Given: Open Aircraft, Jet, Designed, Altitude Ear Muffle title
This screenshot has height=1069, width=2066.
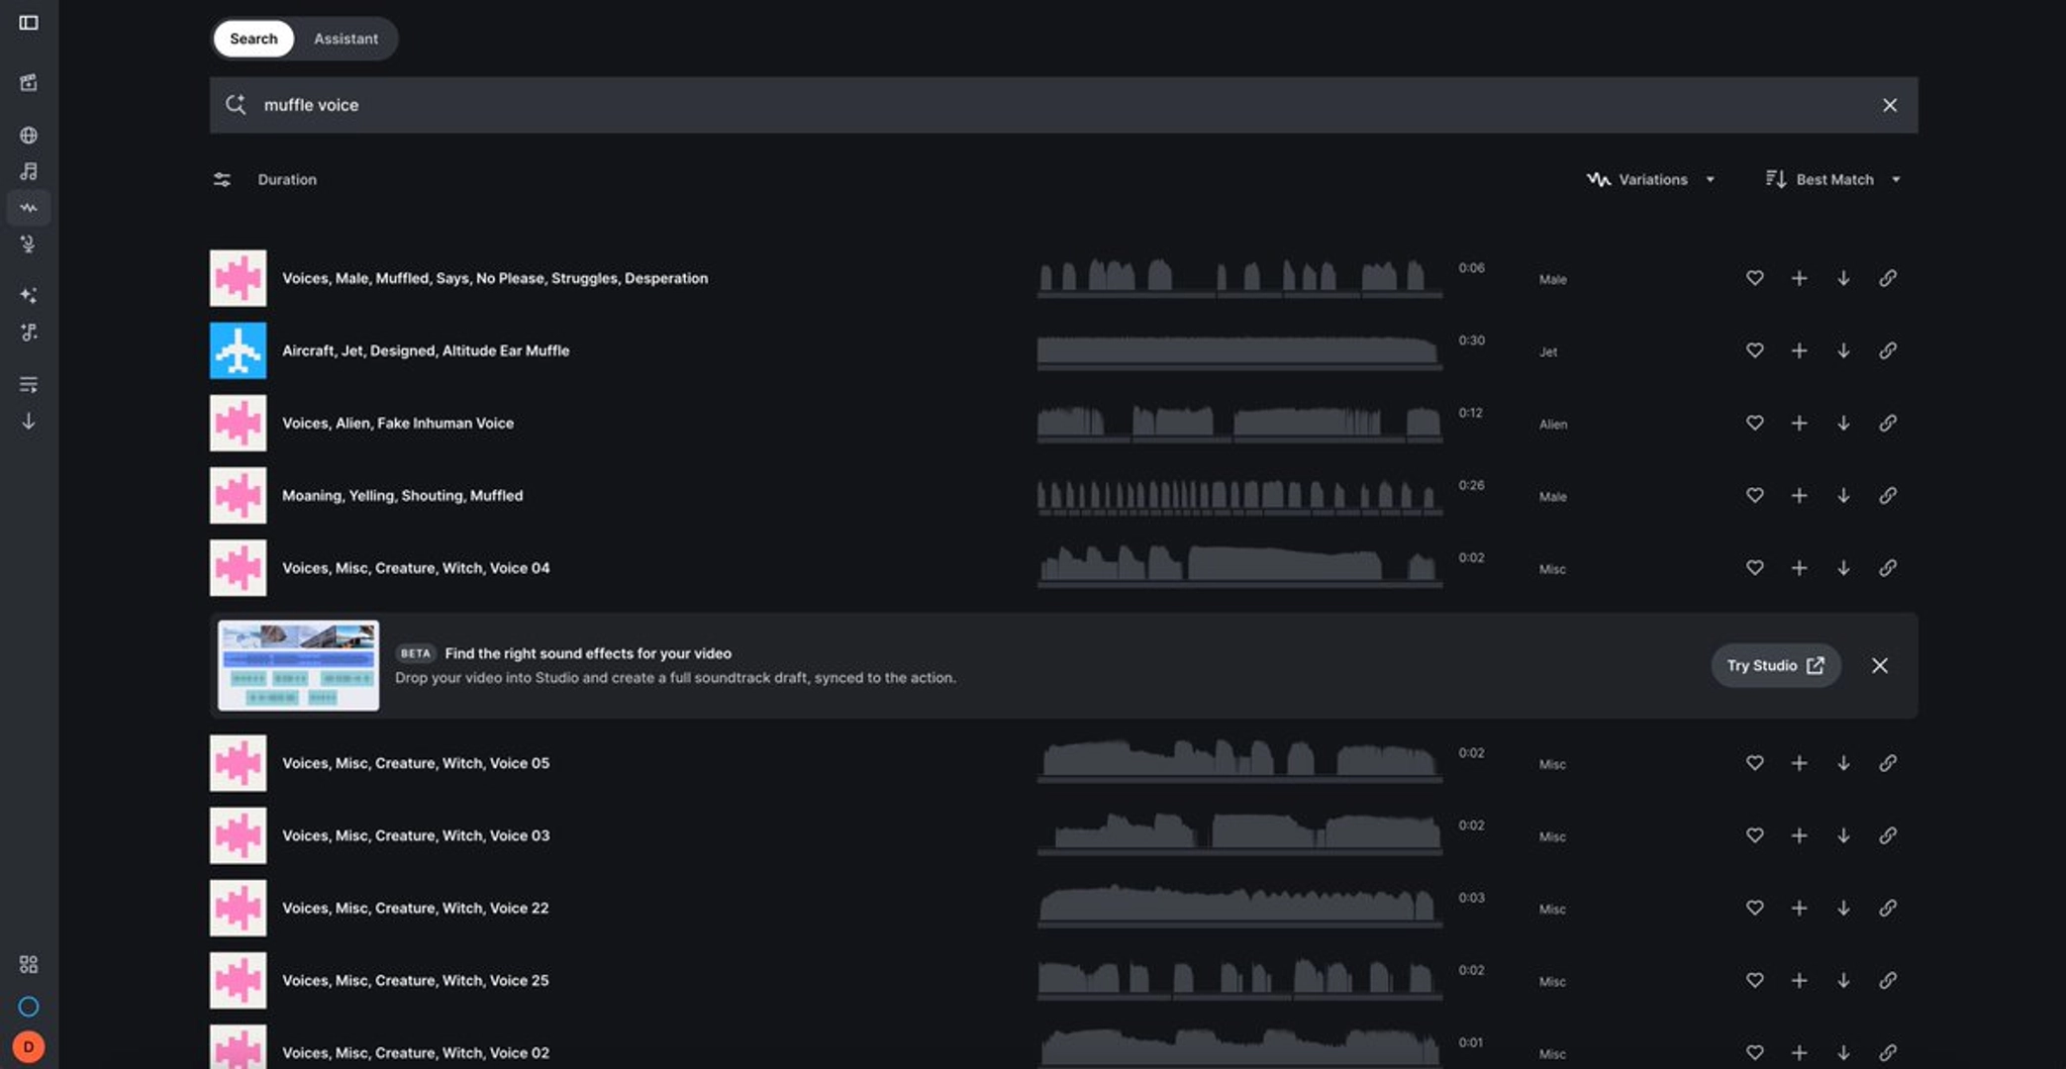Looking at the screenshot, I should coord(426,350).
